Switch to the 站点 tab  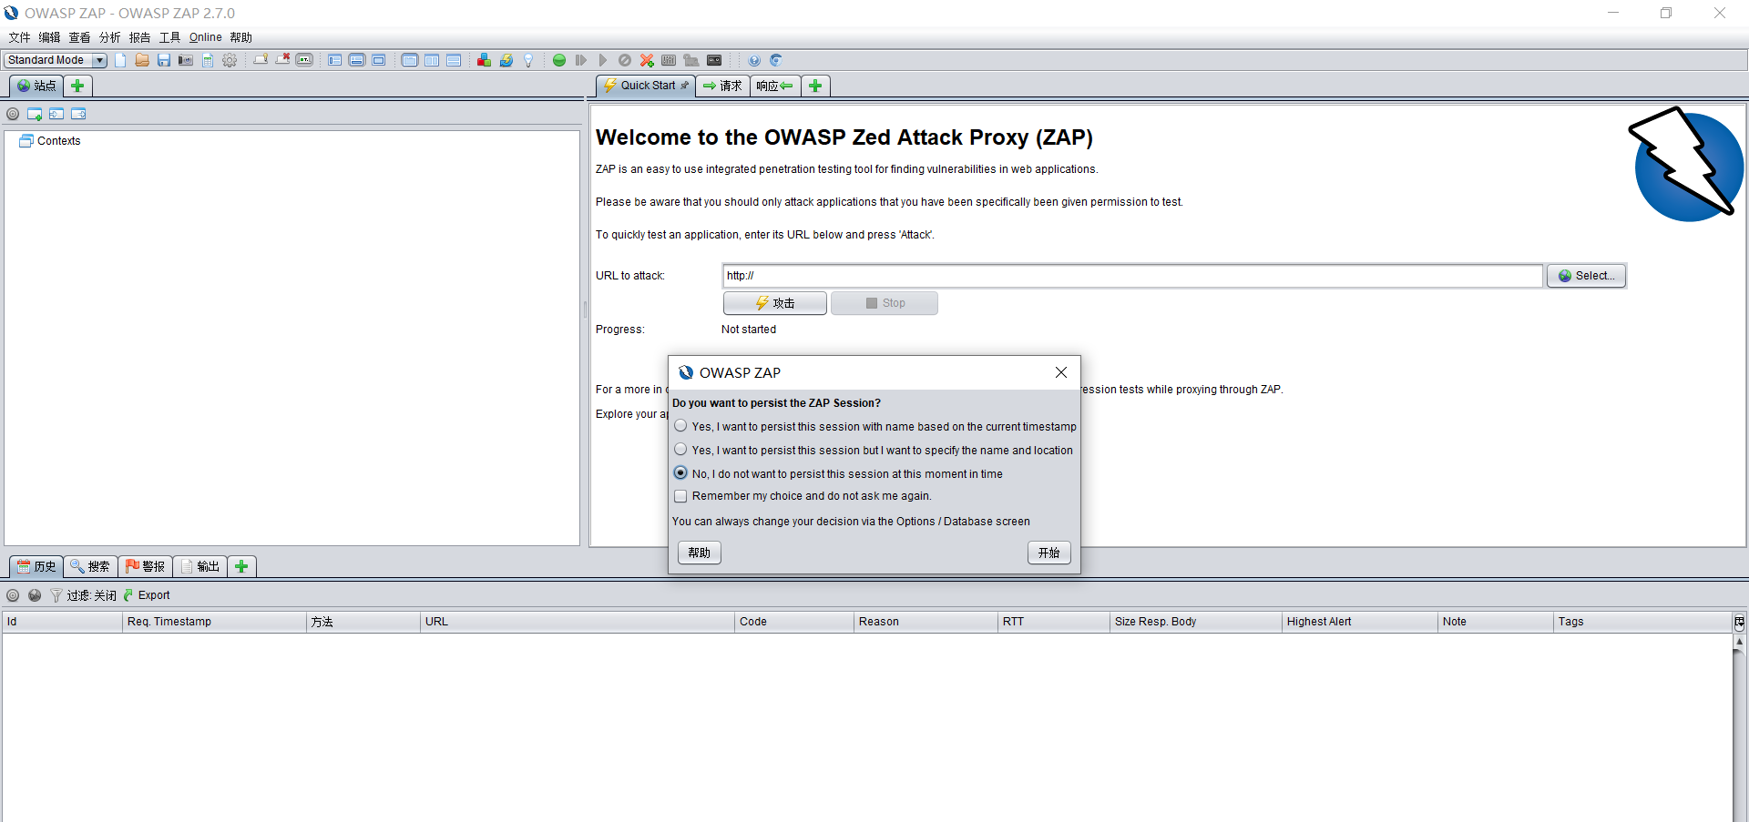36,86
